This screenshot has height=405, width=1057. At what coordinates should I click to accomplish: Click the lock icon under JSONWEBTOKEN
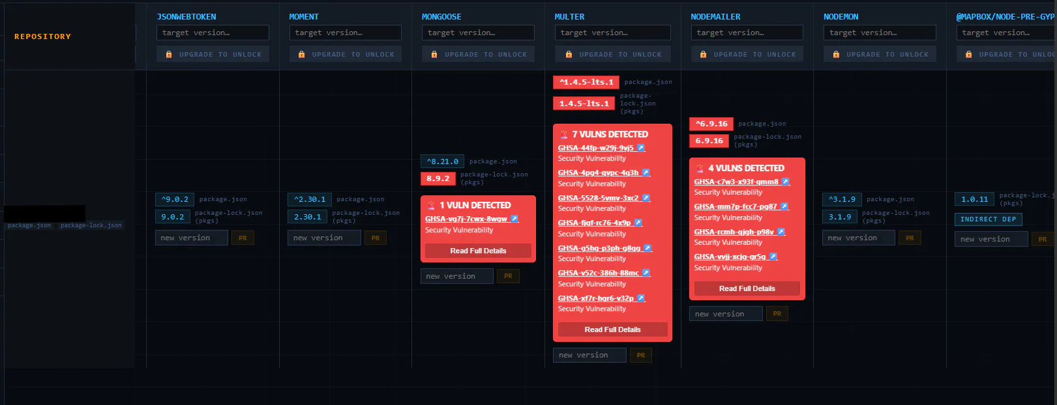pos(169,55)
